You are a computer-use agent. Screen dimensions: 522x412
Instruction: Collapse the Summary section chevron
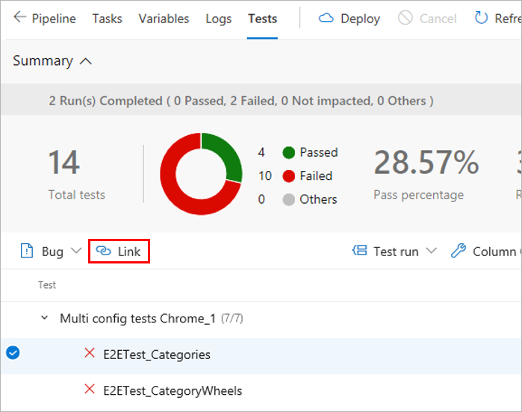86,61
